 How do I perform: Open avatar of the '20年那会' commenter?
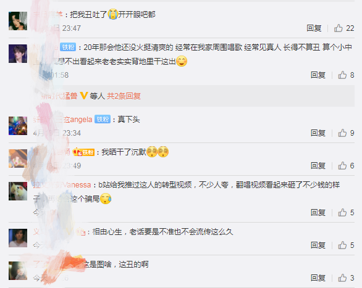18,54
